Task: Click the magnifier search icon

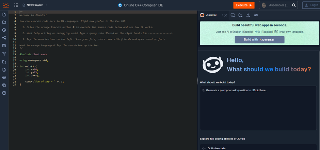Action: pyautogui.click(x=294, y=5)
